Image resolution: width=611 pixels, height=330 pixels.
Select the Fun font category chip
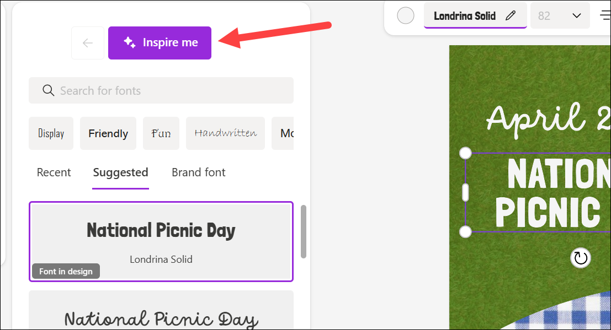(x=161, y=133)
